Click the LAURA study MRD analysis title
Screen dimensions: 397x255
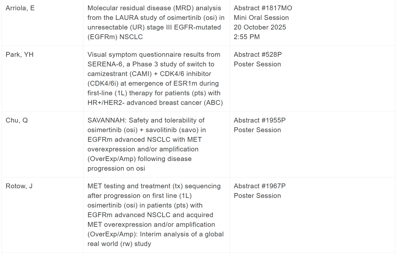(x=156, y=22)
